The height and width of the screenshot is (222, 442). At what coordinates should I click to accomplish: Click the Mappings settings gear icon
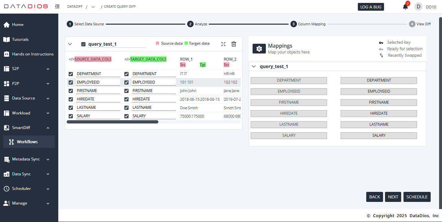[x=259, y=49]
